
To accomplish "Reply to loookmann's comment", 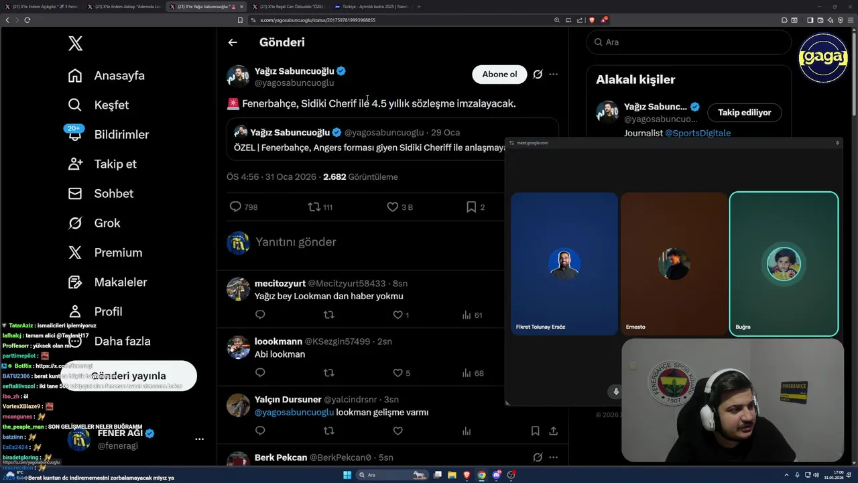I will pyautogui.click(x=260, y=373).
